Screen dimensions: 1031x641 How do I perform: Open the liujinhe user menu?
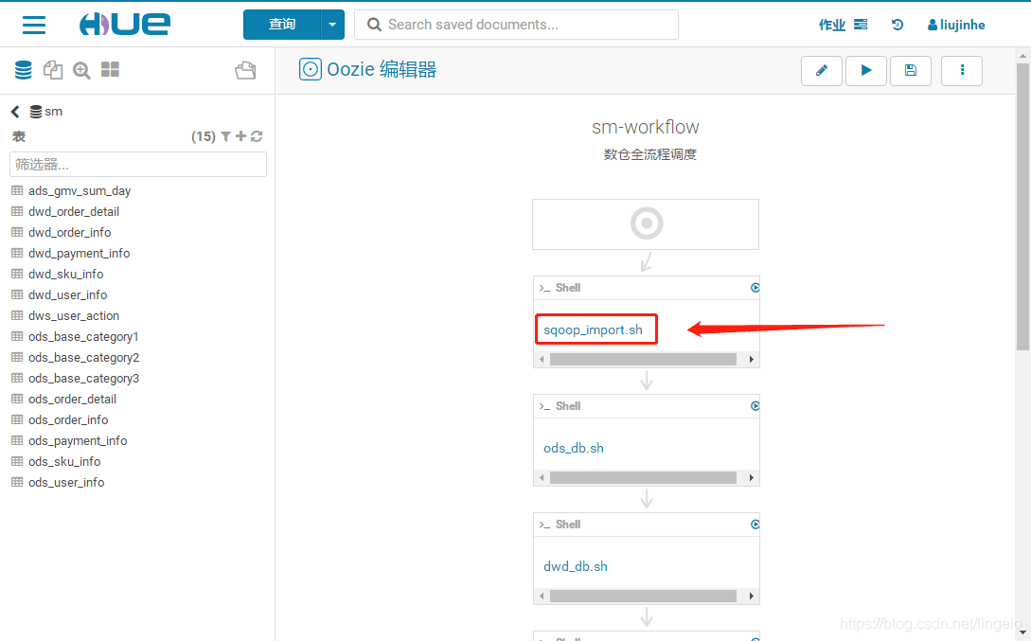(x=956, y=25)
